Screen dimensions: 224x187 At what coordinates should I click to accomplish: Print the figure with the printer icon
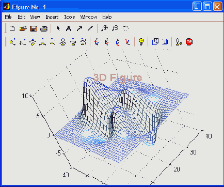[x=44, y=28]
